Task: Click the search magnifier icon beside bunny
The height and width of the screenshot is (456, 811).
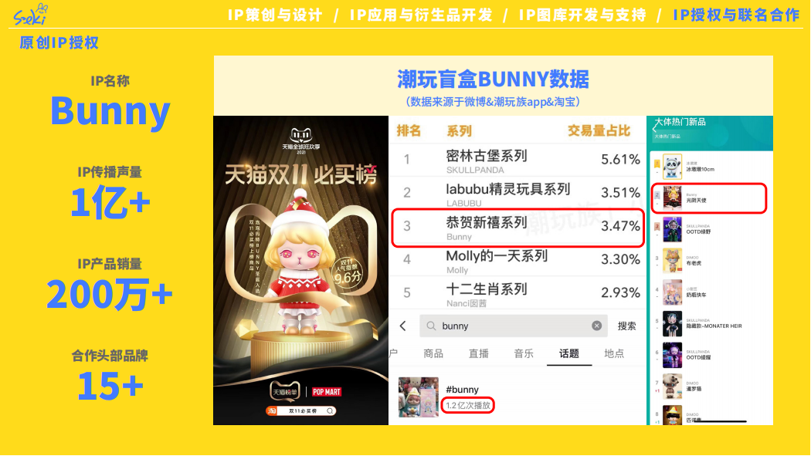Action: [431, 326]
